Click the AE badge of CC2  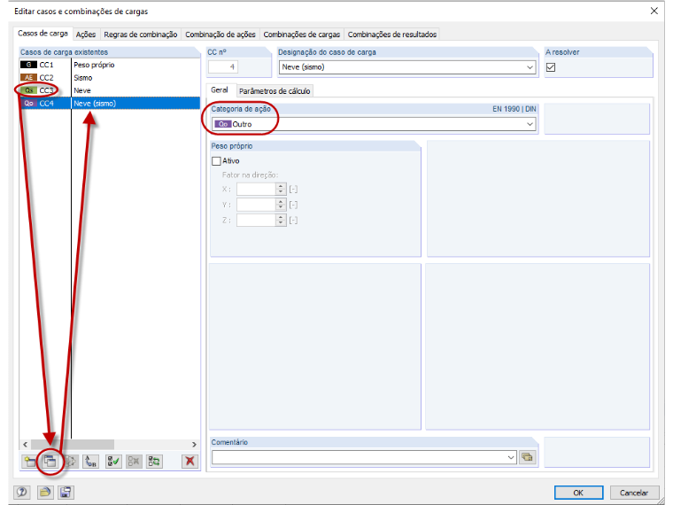[x=28, y=78]
